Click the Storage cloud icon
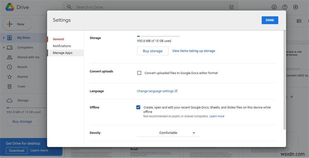309x158 pixels. pyautogui.click(x=9, y=100)
